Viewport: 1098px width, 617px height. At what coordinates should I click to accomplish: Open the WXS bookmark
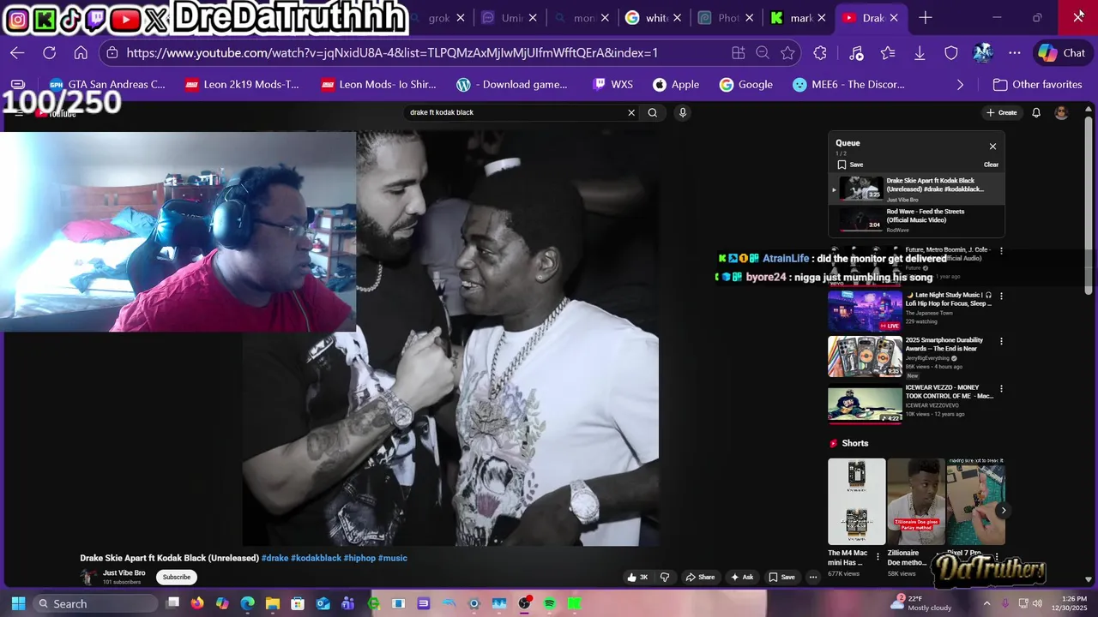click(x=612, y=85)
